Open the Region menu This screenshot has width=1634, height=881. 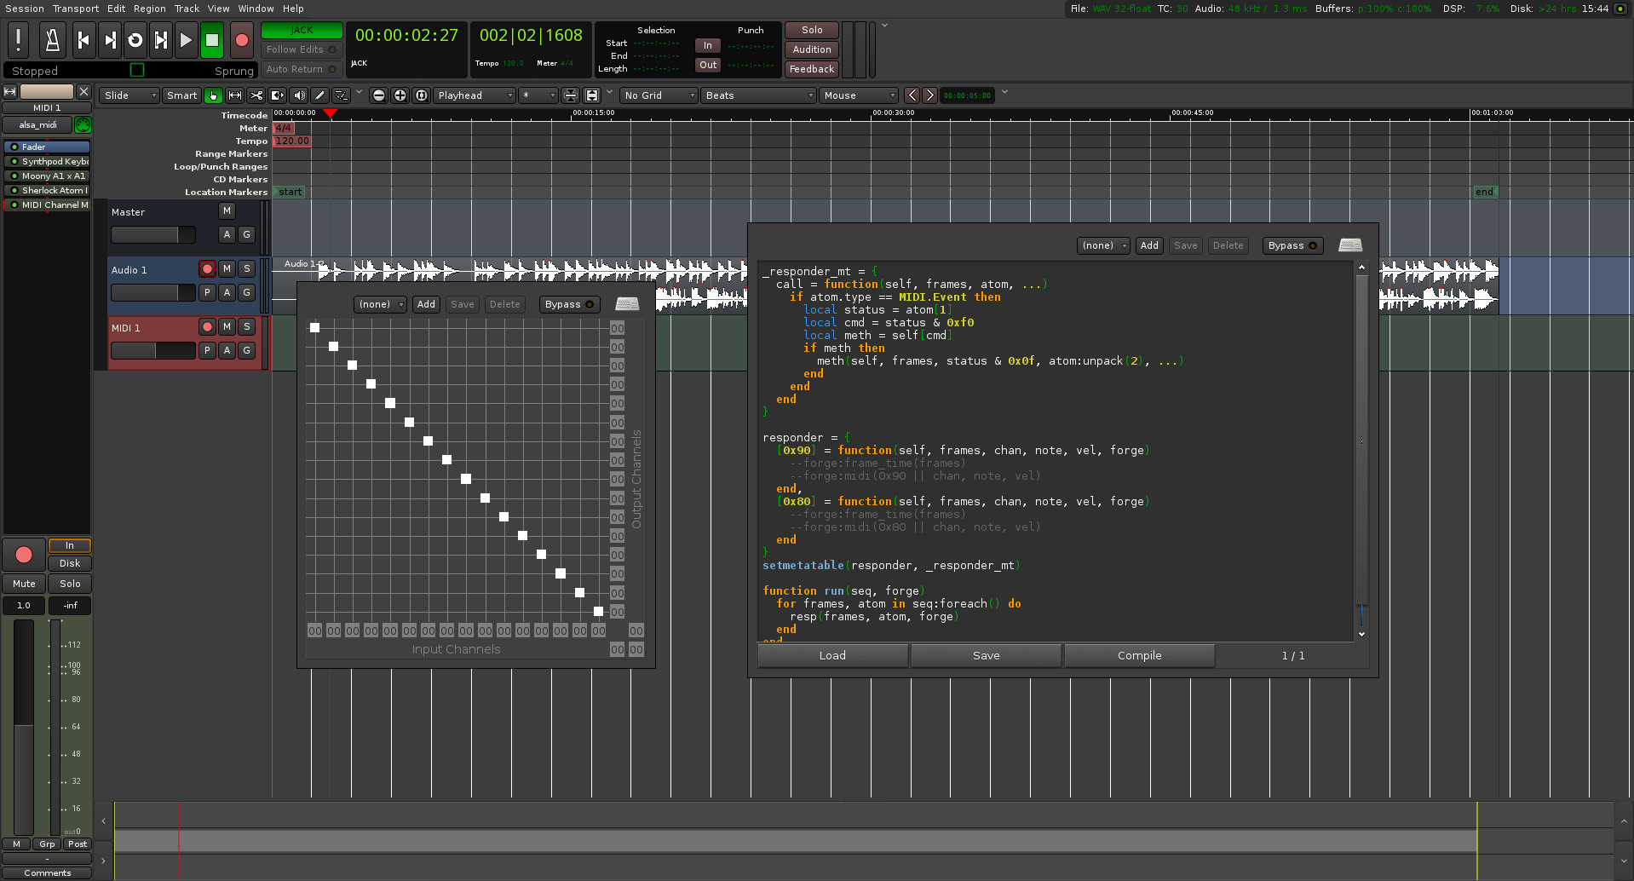pos(149,9)
